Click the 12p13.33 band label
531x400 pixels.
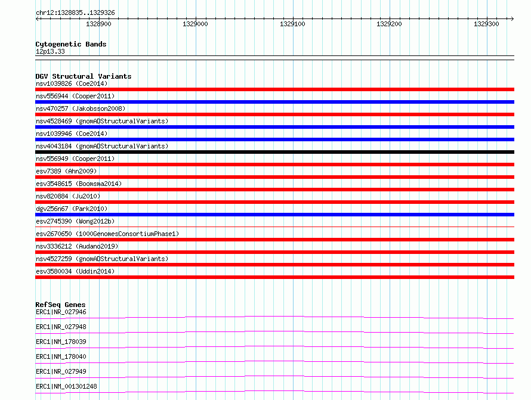coord(50,51)
